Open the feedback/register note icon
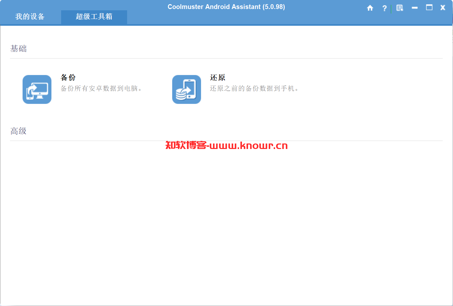453x306 pixels. (400, 8)
